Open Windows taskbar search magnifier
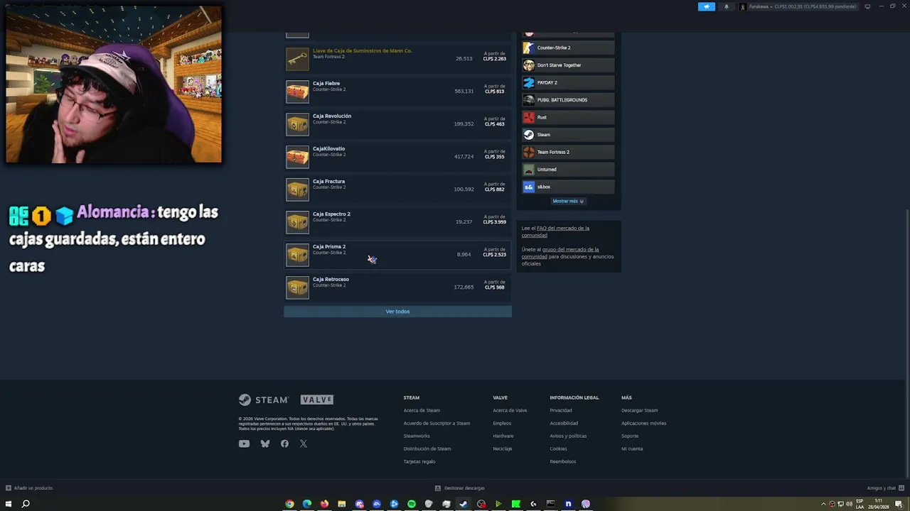Image resolution: width=910 pixels, height=511 pixels. tap(26, 504)
